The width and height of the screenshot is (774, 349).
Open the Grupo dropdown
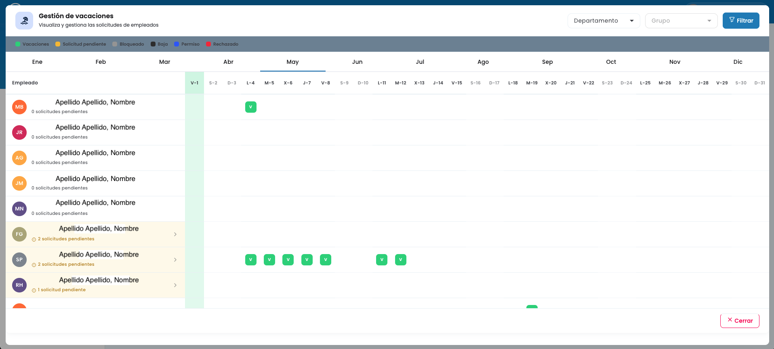[x=681, y=21]
